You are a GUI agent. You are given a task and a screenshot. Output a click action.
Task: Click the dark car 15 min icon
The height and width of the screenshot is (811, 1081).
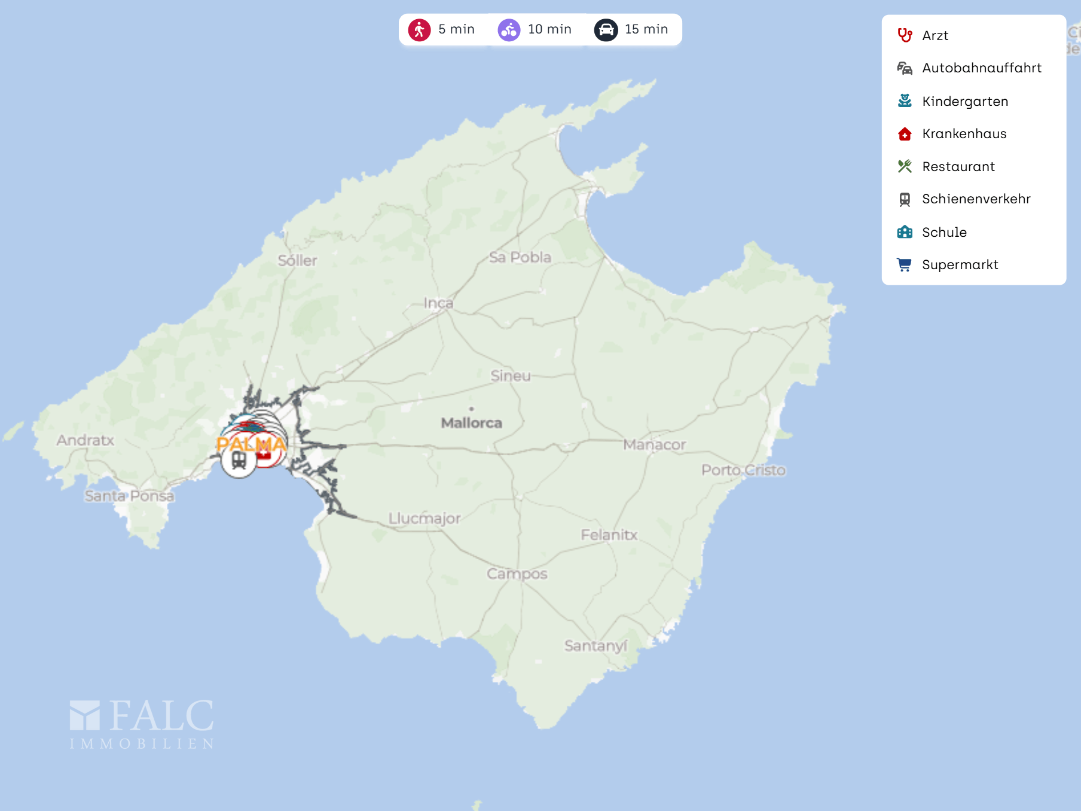[x=606, y=29]
